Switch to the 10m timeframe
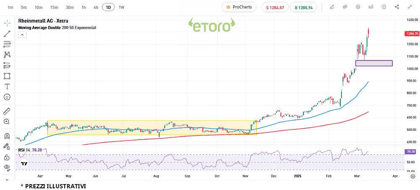 tap(39, 7)
